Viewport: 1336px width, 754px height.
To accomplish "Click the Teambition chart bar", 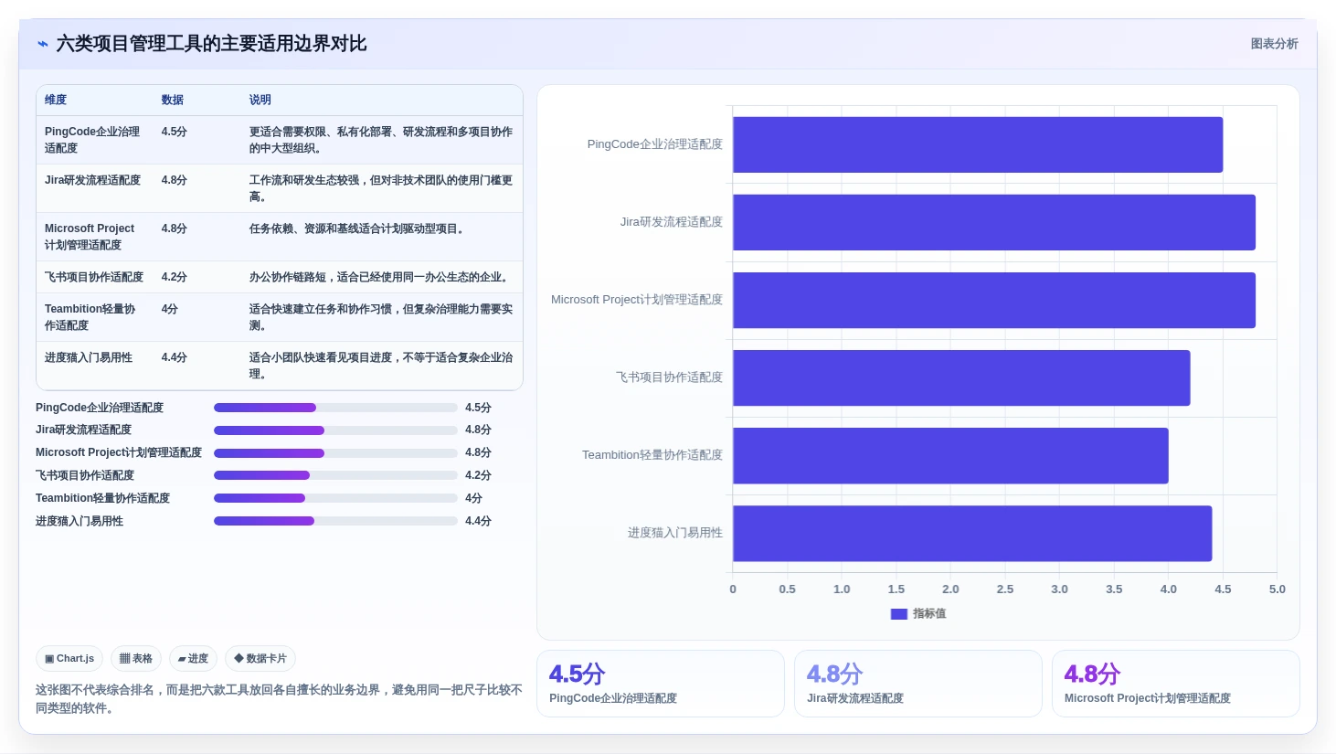I will [950, 455].
